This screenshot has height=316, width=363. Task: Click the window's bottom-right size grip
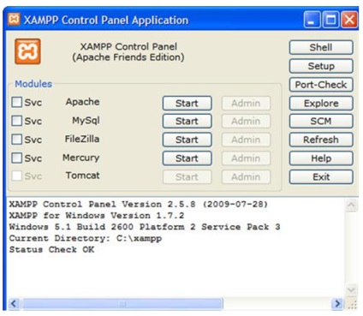[352, 304]
